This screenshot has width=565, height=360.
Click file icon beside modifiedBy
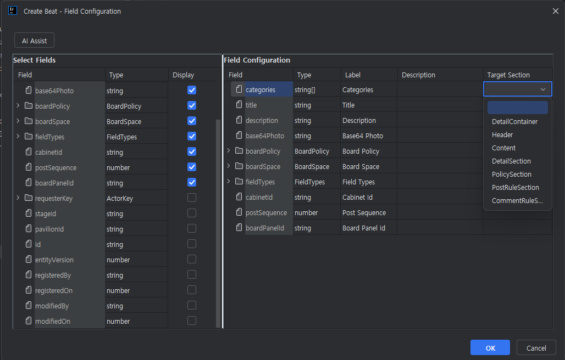pos(29,305)
